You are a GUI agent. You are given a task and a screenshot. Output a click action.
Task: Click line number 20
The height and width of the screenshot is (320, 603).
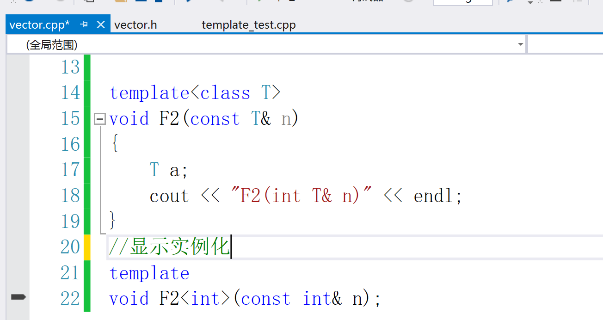(x=70, y=247)
